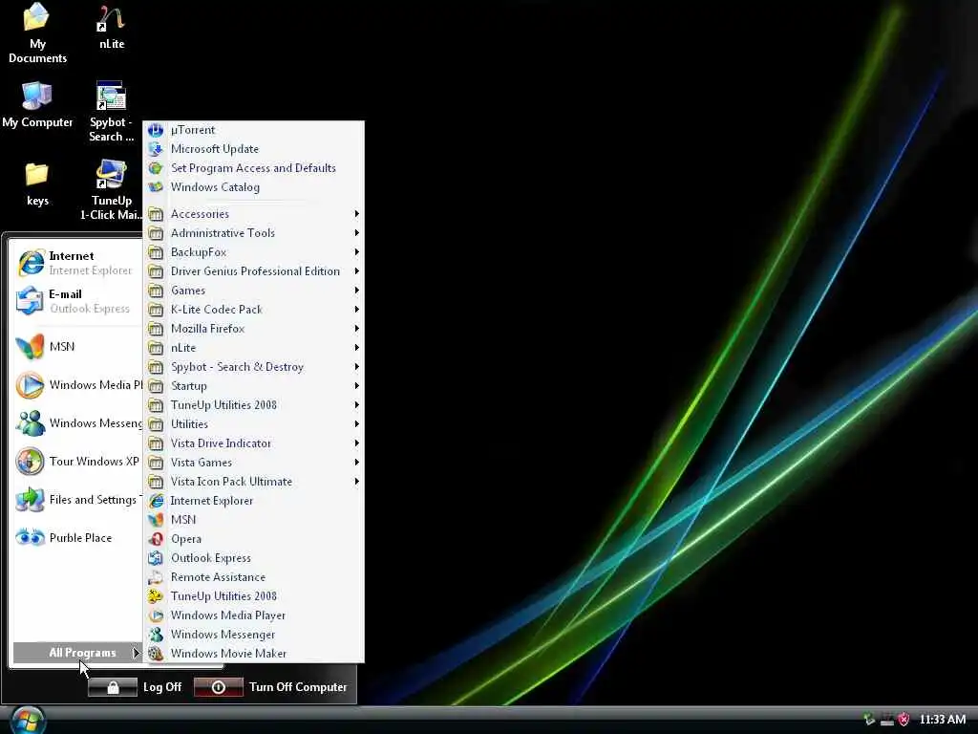
Task: Expand K-Lite Codec Pack group
Action: click(254, 310)
